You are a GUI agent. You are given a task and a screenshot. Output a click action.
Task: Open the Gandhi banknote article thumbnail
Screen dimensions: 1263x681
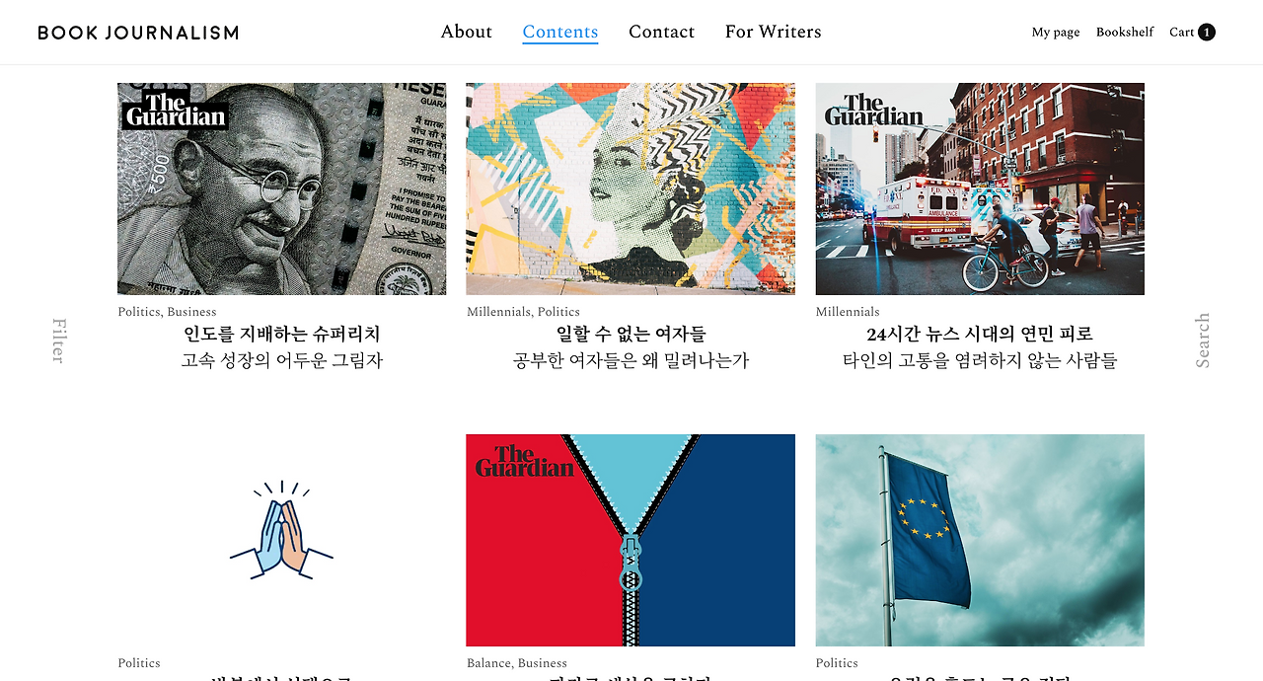pyautogui.click(x=281, y=189)
